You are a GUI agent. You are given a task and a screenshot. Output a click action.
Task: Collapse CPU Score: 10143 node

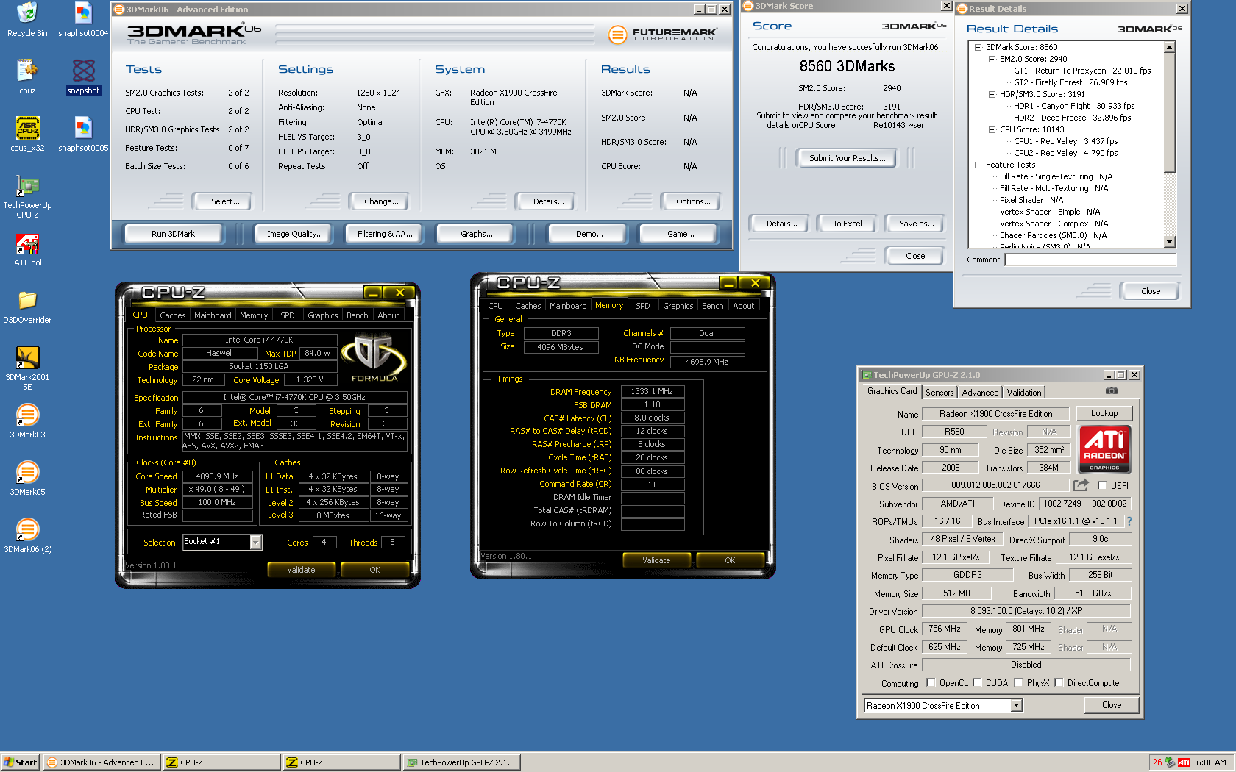[992, 129]
